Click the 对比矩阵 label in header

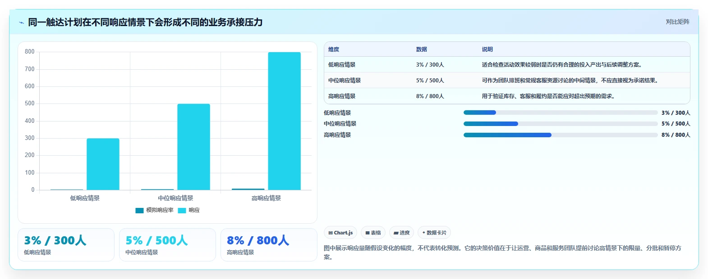point(677,22)
